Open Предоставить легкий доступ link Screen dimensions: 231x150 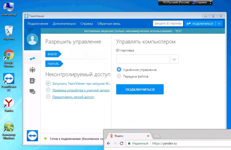tap(73, 97)
